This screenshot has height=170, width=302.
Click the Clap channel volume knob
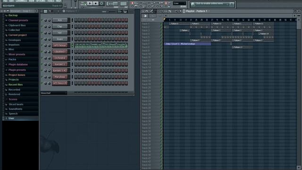(49, 26)
